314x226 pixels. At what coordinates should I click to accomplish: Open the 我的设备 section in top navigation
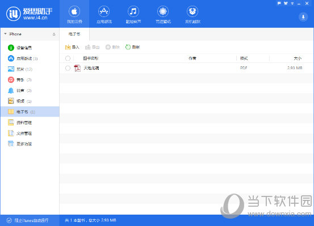coord(74,14)
